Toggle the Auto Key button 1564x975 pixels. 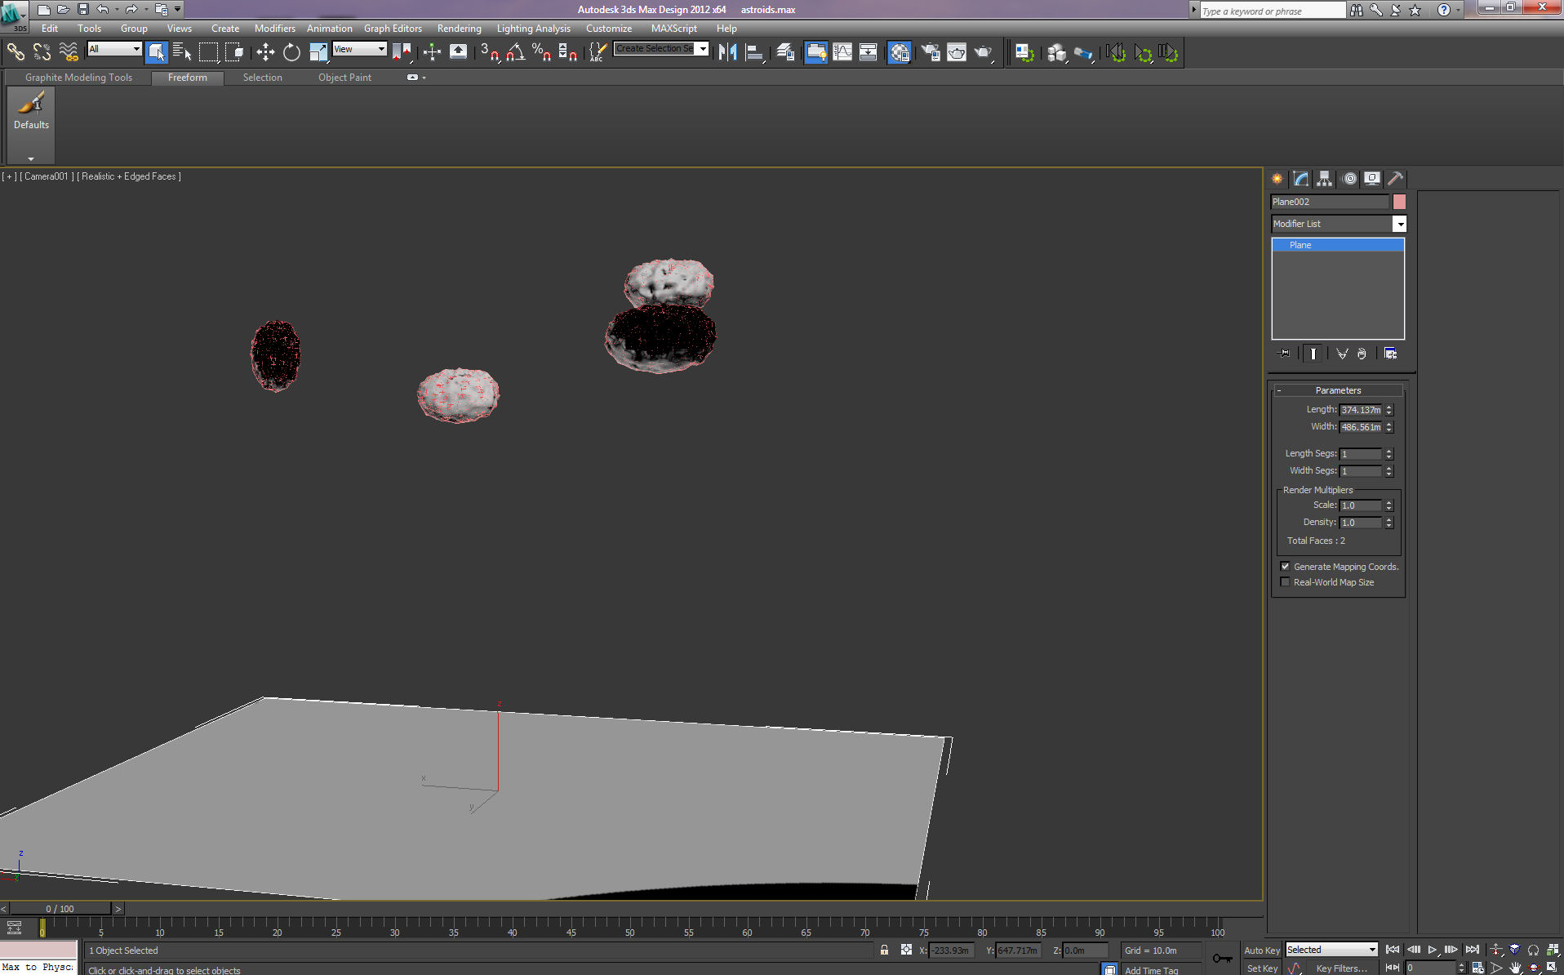(x=1261, y=951)
